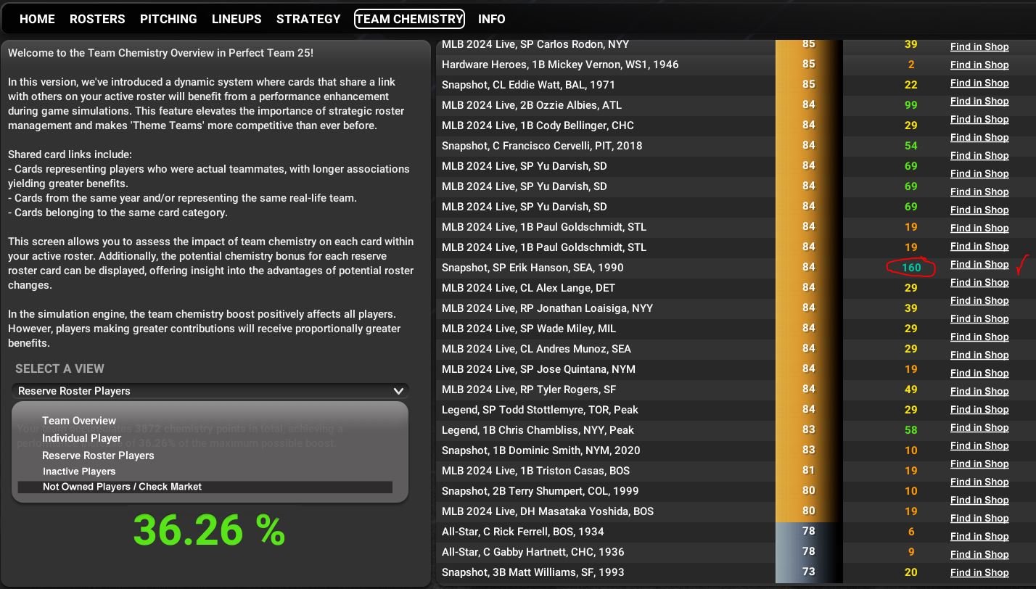Click overall rating 85 for Carlos Rodon

click(x=809, y=44)
